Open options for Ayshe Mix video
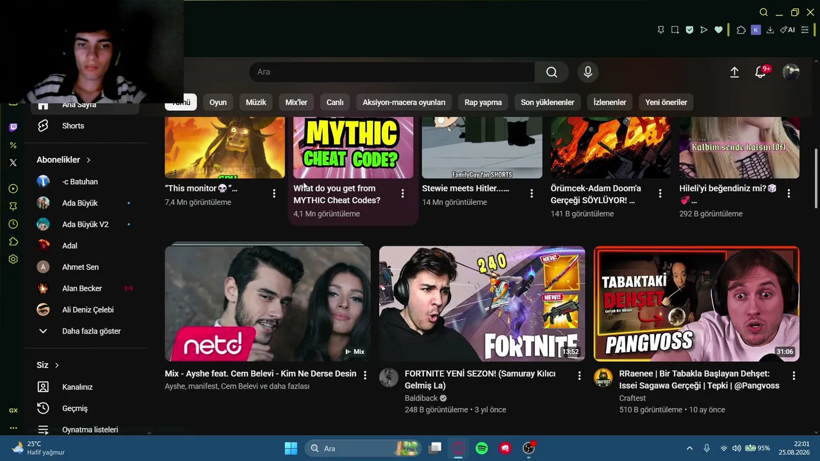The image size is (820, 461). coord(365,375)
